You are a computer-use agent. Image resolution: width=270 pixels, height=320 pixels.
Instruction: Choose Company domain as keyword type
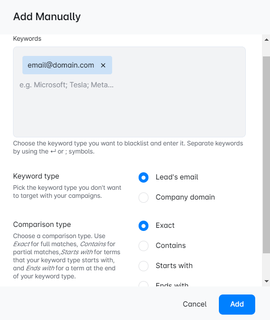pos(144,197)
